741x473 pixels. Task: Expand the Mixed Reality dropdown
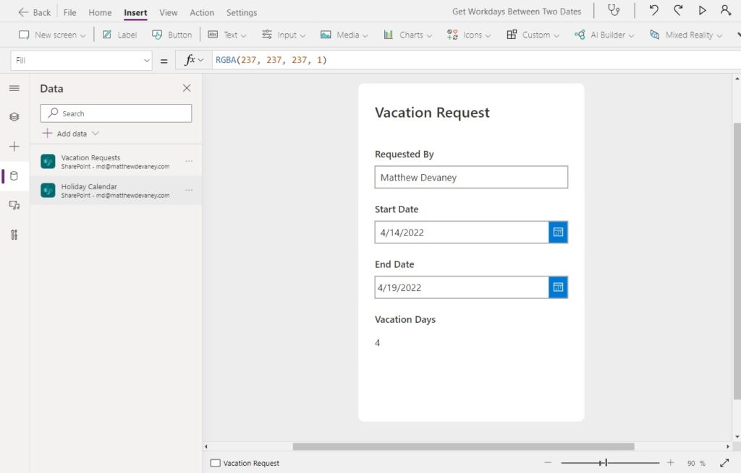point(686,35)
